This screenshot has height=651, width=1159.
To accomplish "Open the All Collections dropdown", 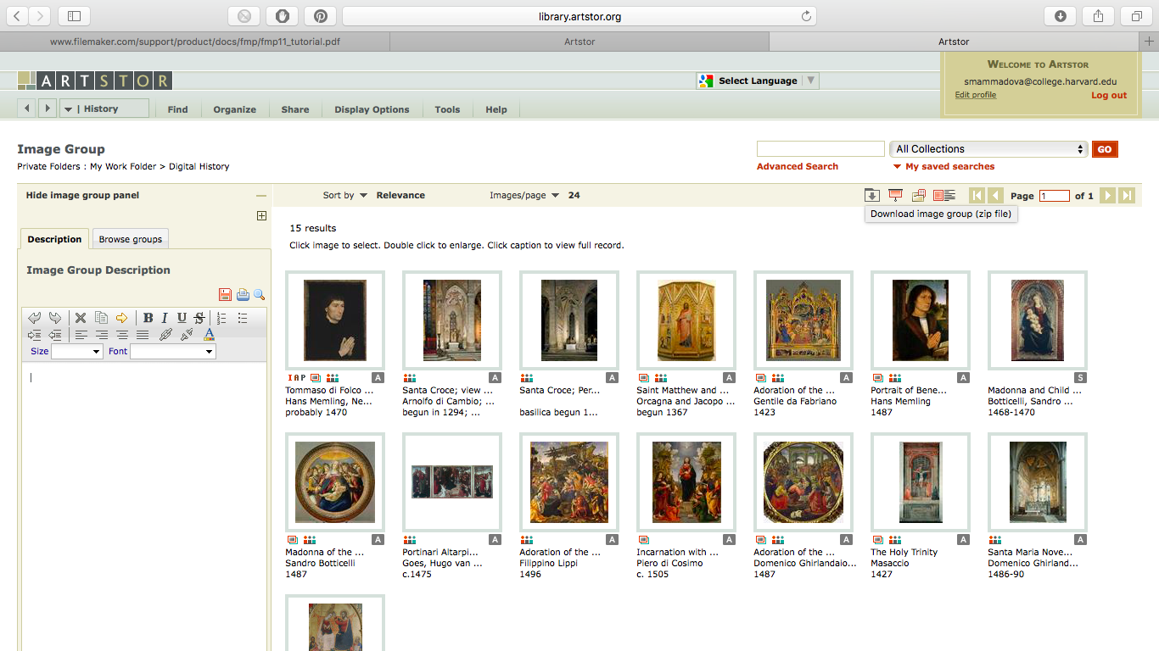I will coord(988,149).
